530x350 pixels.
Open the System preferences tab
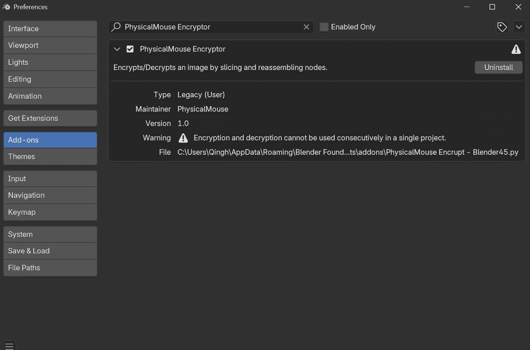click(x=50, y=234)
